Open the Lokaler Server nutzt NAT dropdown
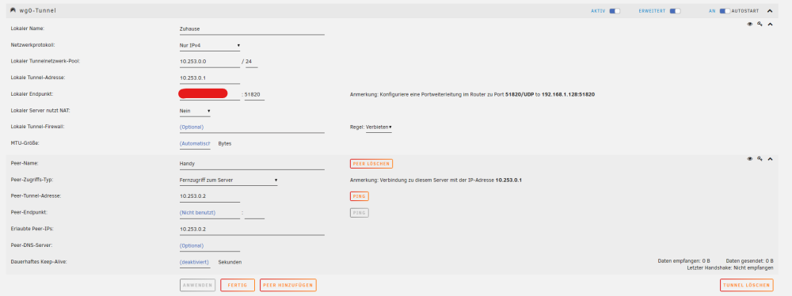This screenshot has width=792, height=296. pyautogui.click(x=195, y=111)
